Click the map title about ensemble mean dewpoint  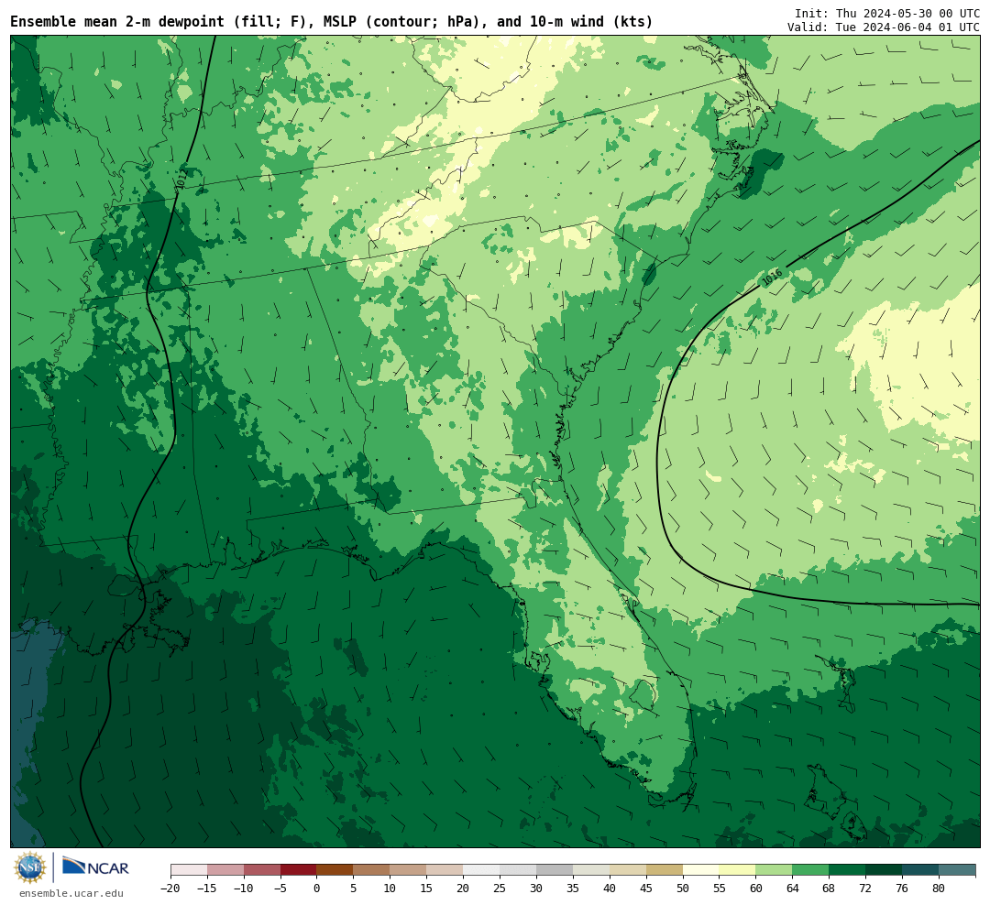pyautogui.click(x=332, y=21)
